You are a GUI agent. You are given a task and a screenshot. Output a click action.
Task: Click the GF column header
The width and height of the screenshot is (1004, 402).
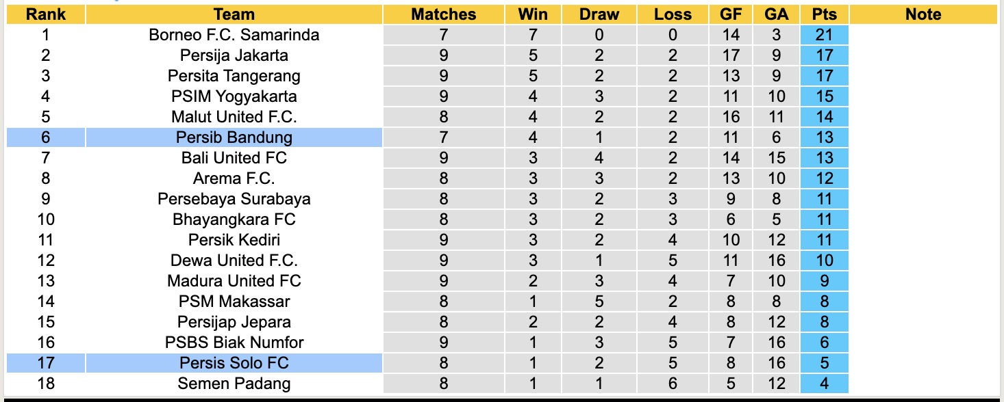731,14
